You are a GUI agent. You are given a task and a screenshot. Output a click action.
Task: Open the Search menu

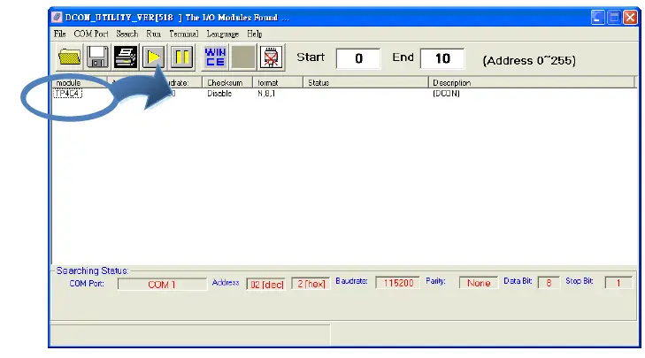coord(127,34)
